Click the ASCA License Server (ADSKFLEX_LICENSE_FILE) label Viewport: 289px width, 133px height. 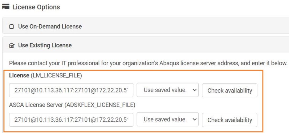(72, 105)
